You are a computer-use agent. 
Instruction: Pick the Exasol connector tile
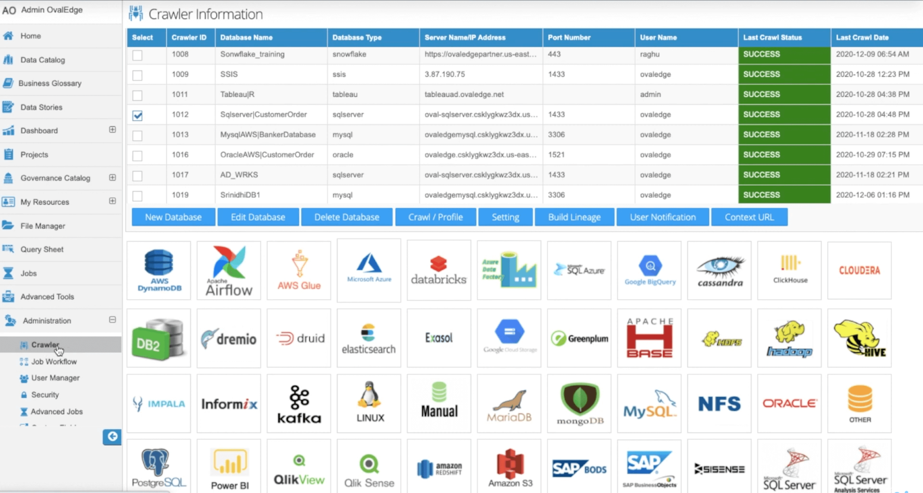439,338
